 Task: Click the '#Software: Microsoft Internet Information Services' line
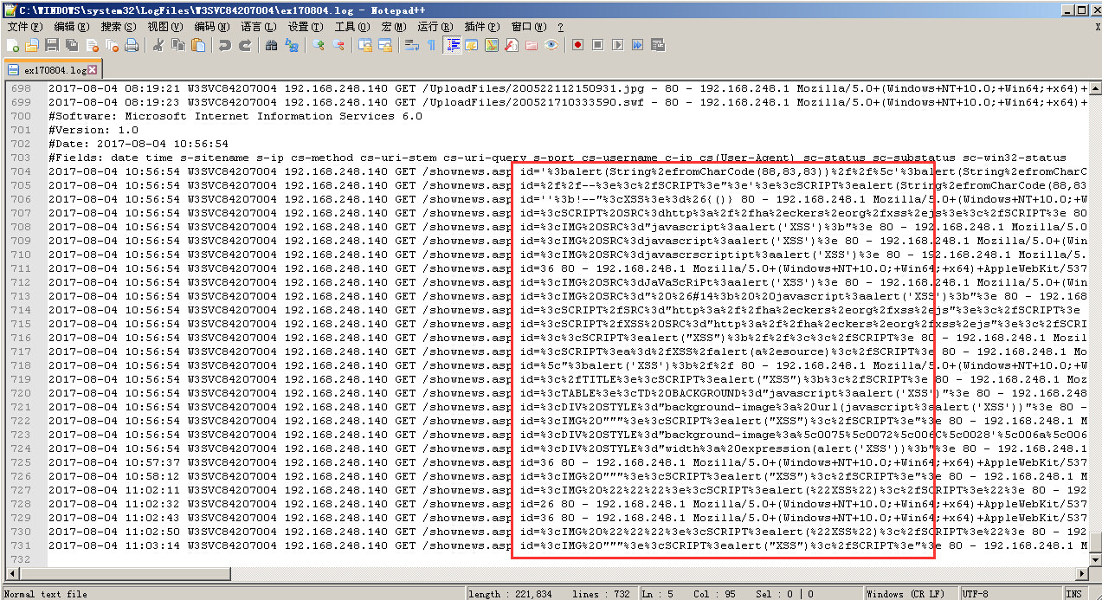235,116
